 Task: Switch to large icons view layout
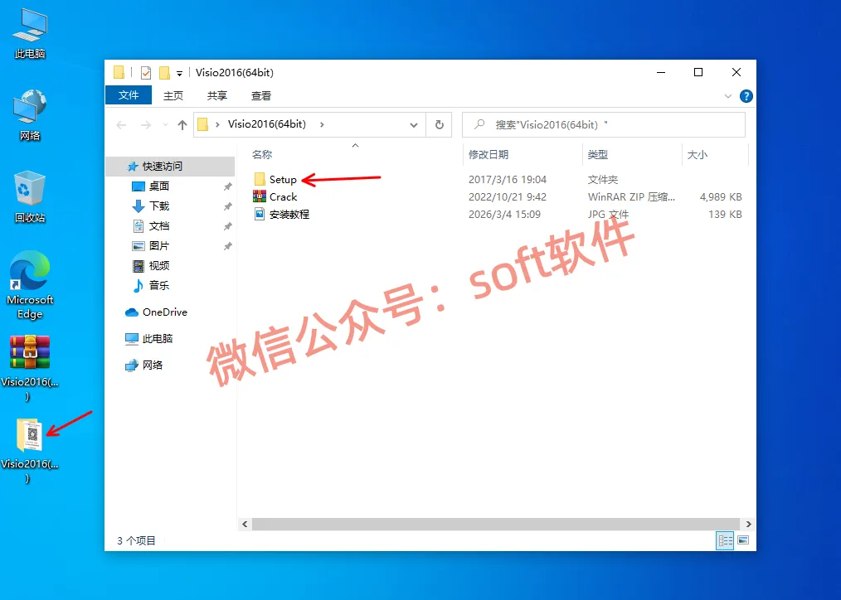point(743,540)
